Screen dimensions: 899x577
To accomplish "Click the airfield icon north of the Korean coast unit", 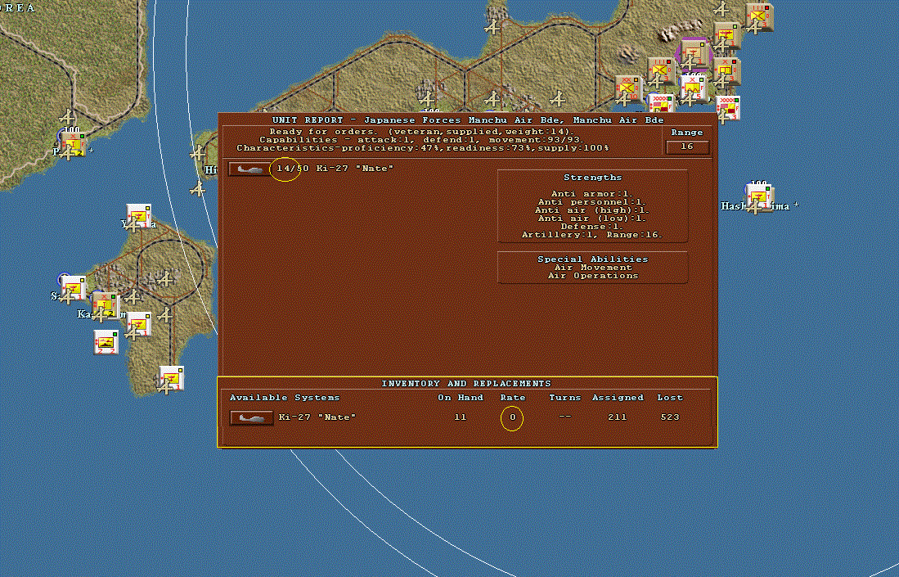I will 68,118.
